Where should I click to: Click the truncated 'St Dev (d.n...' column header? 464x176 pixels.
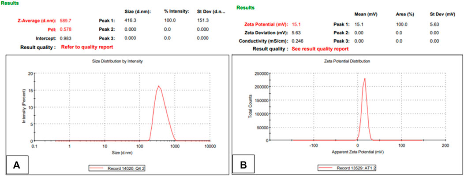coord(211,12)
